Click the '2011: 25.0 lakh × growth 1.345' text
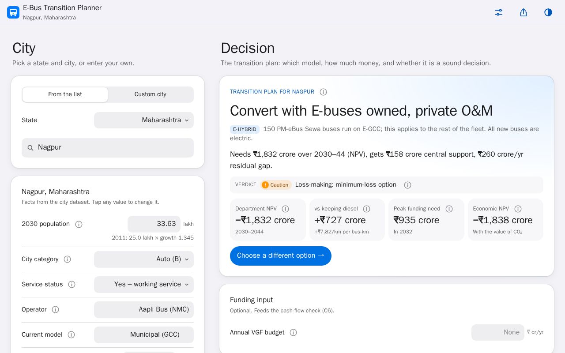Screen dimensions: 565x353 click(153, 238)
